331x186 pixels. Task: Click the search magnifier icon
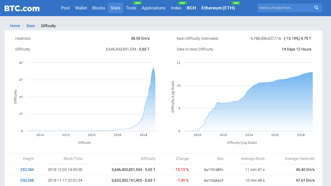(x=316, y=8)
